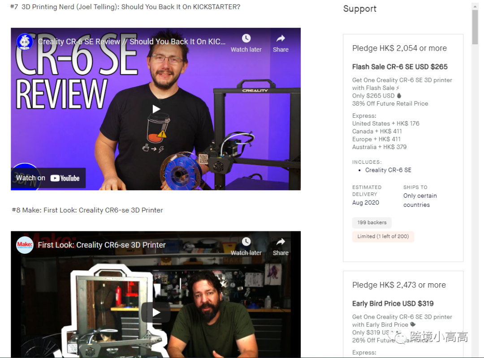Play the First Look Make video
This screenshot has height=358, width=484.
(156, 312)
